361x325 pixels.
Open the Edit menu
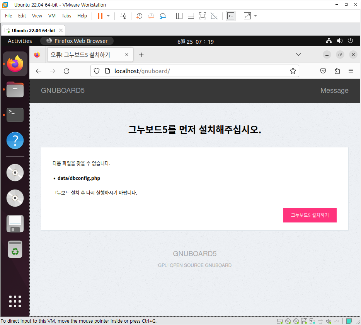click(22, 16)
